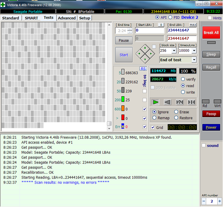223x207 pixels.
Task: Click the End LBA input field
Action: point(182,30)
